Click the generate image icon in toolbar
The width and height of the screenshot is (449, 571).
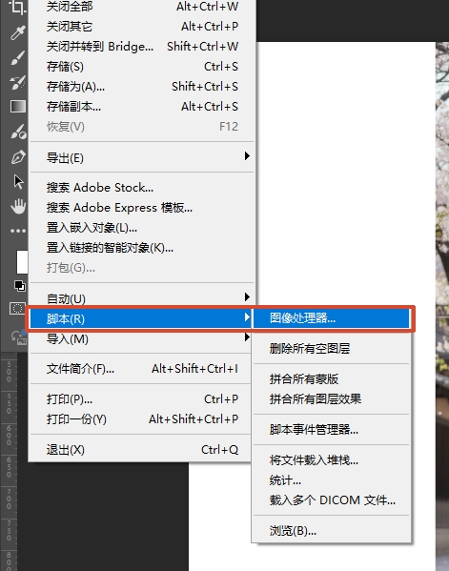(x=19, y=337)
